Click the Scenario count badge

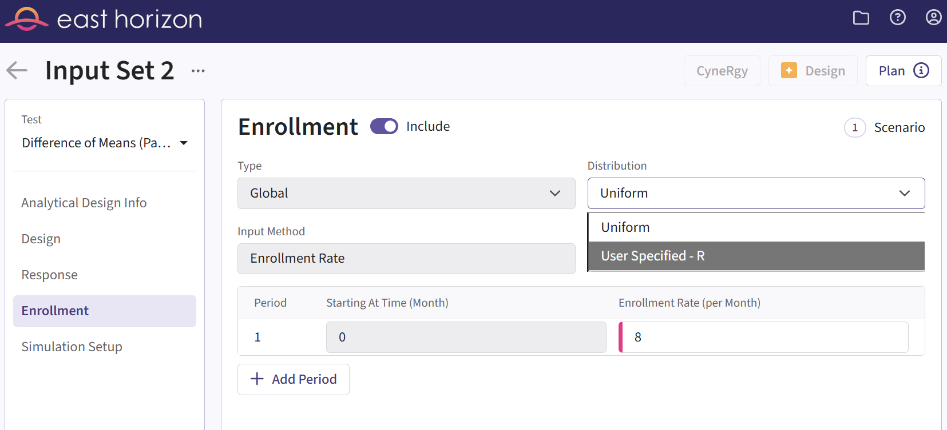coord(855,127)
